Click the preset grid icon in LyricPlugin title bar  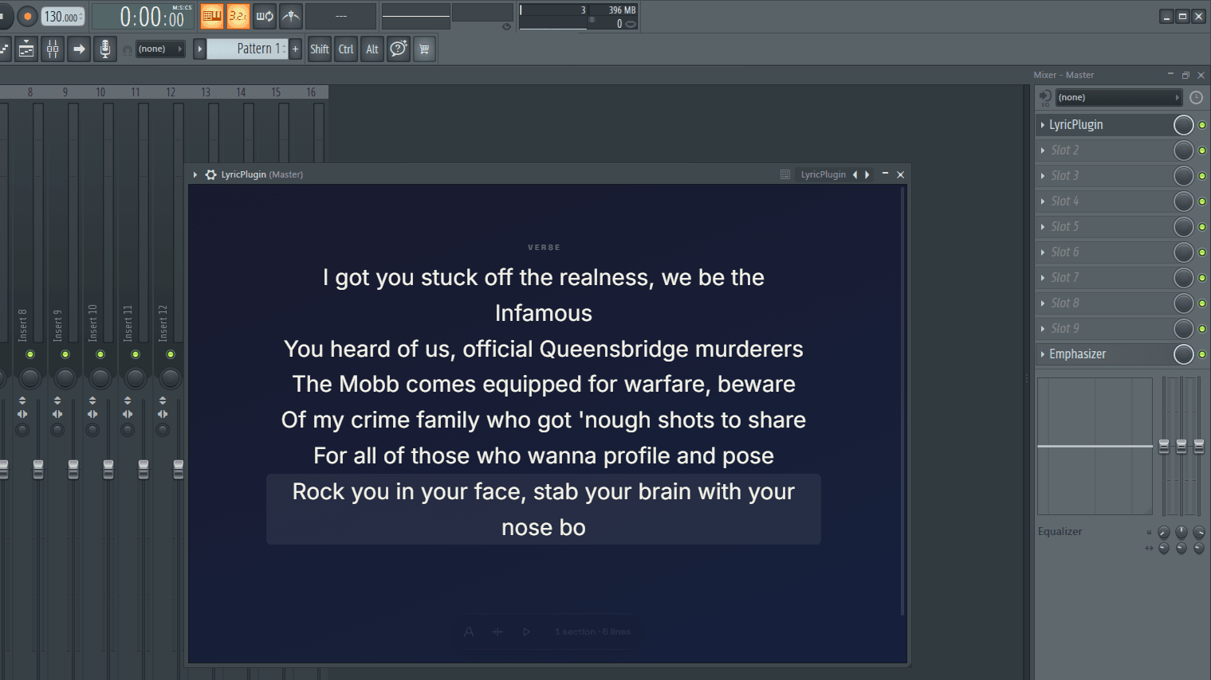coord(785,174)
